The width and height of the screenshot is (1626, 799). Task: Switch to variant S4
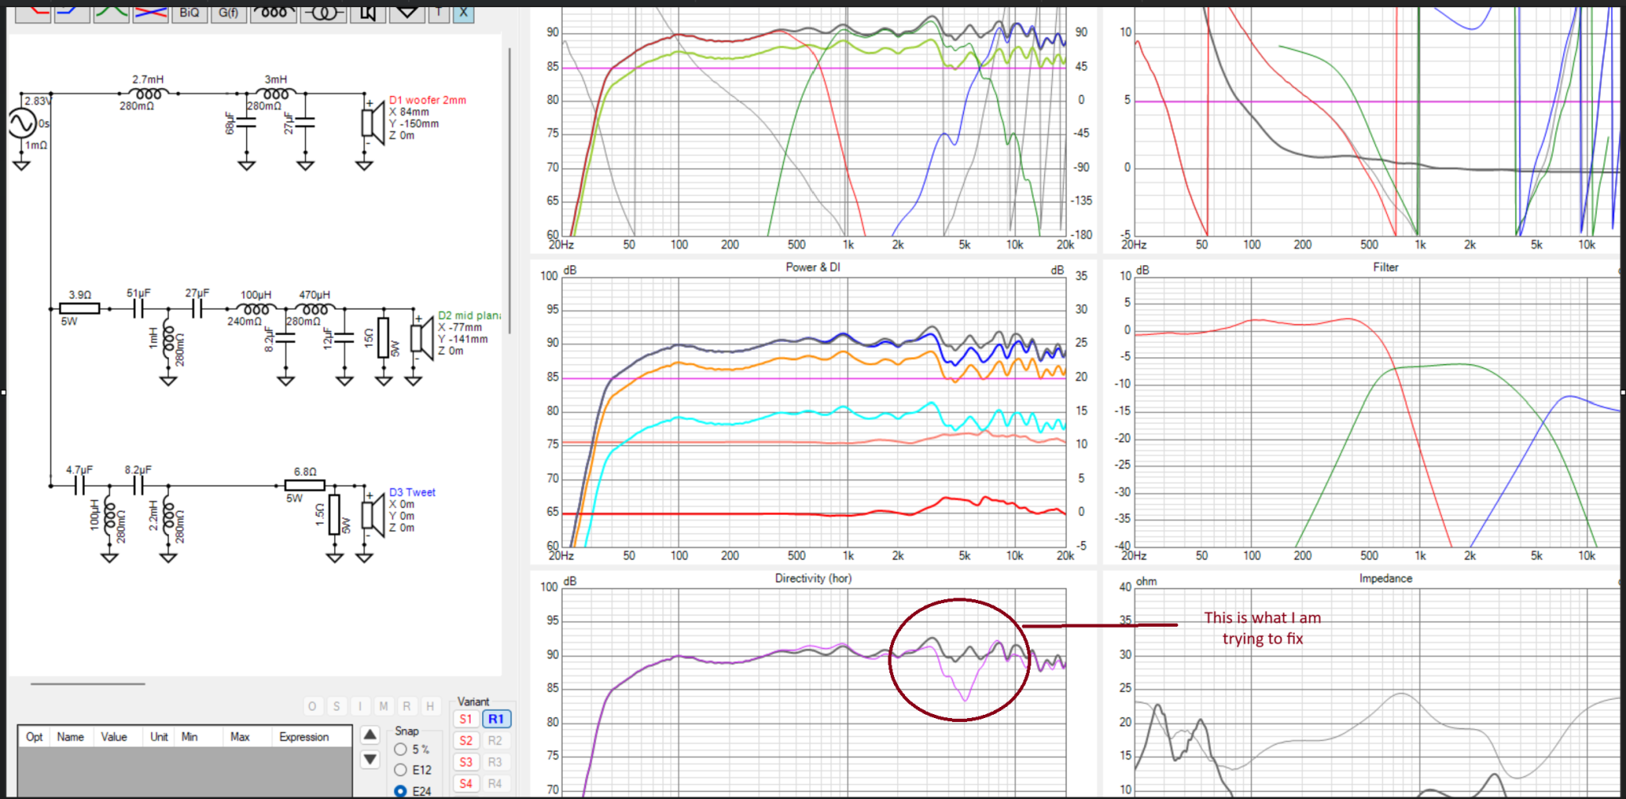point(466,783)
